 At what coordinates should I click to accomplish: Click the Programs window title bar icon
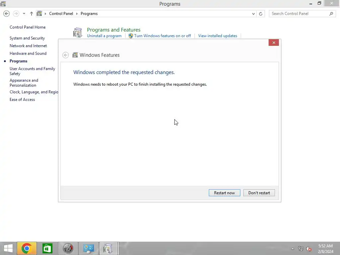[x=3, y=3]
